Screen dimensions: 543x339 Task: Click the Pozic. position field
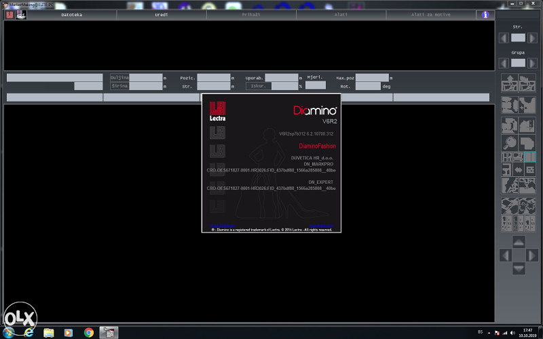tap(214, 77)
